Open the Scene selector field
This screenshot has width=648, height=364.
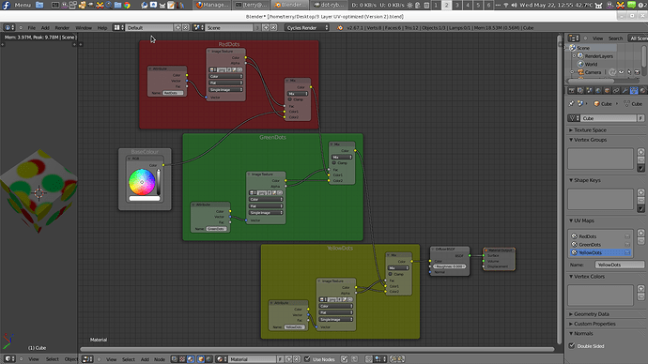click(229, 27)
